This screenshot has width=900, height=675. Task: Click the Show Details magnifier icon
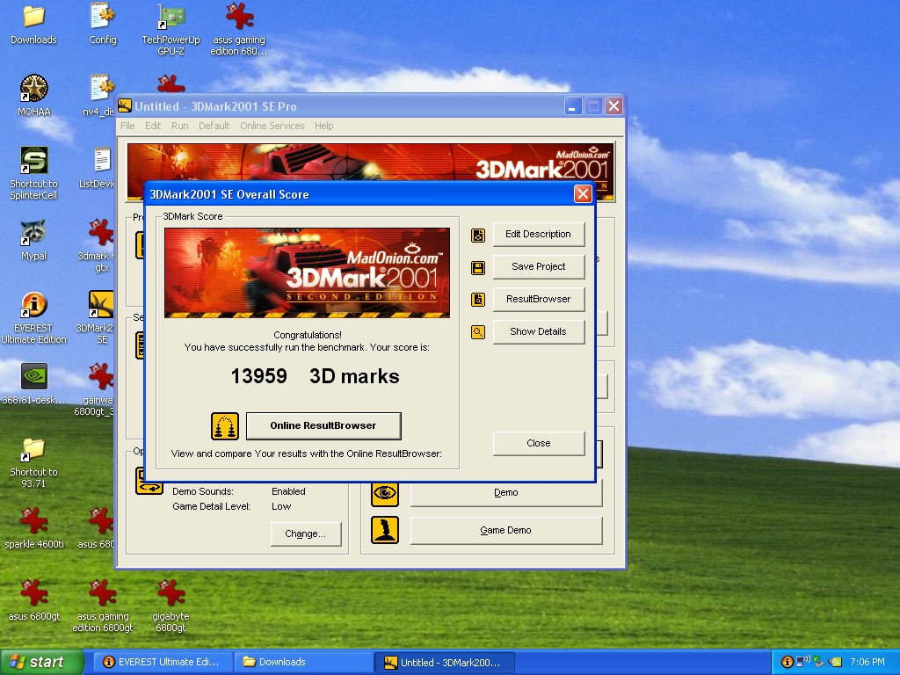pyautogui.click(x=477, y=331)
